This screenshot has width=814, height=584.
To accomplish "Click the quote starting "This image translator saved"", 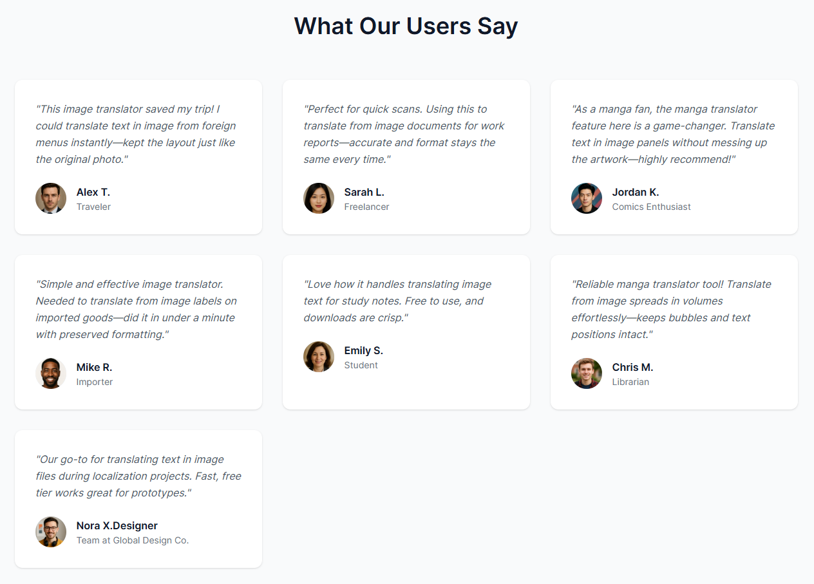I will coord(136,134).
